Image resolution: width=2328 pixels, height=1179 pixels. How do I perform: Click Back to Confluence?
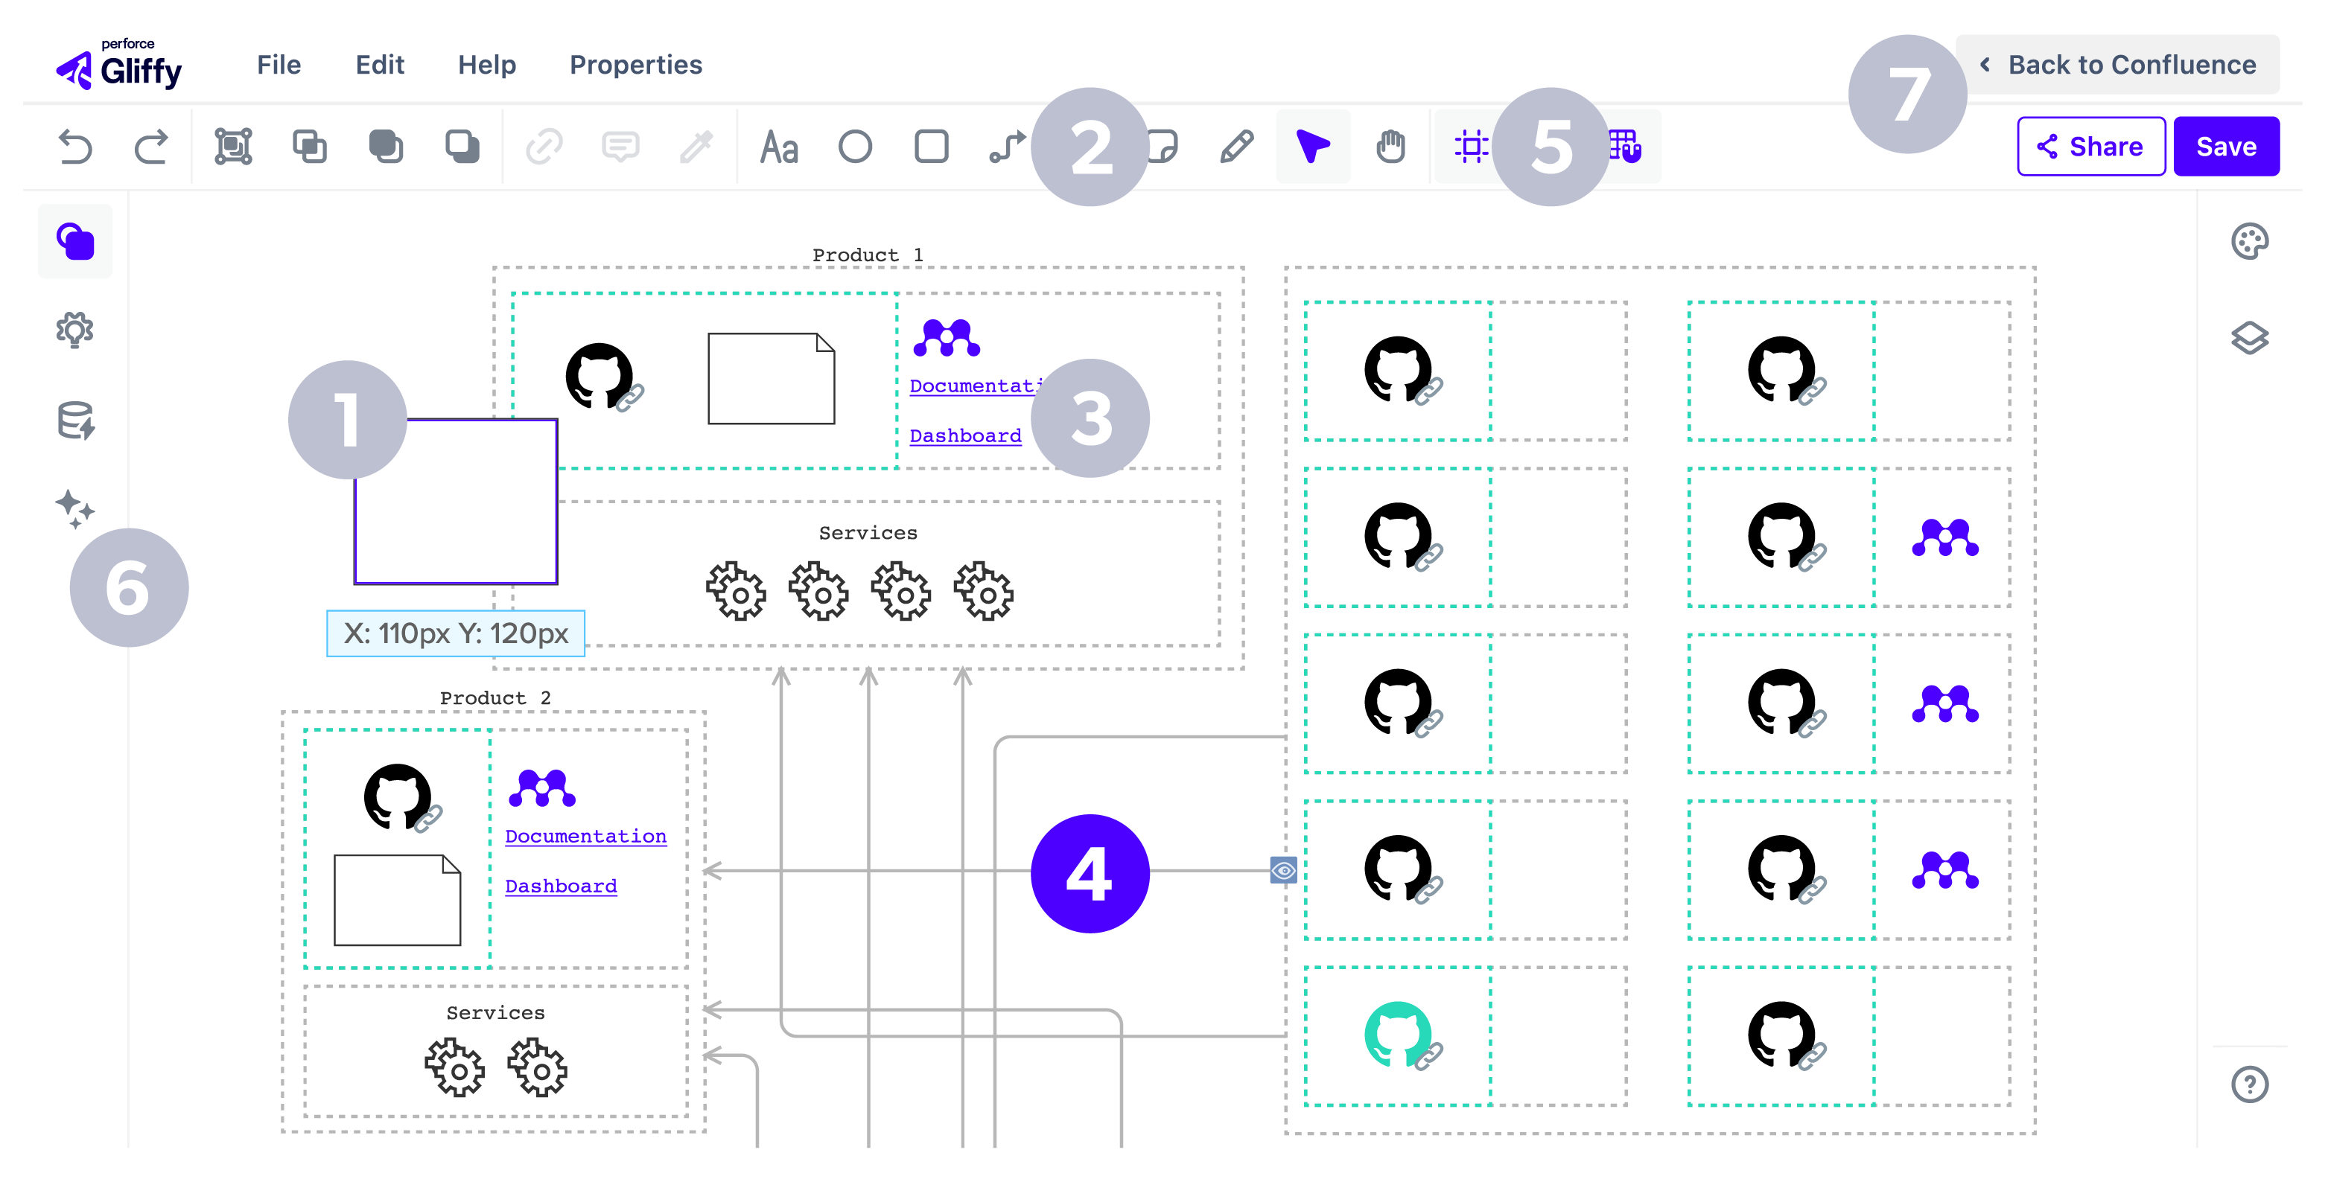tap(2117, 65)
